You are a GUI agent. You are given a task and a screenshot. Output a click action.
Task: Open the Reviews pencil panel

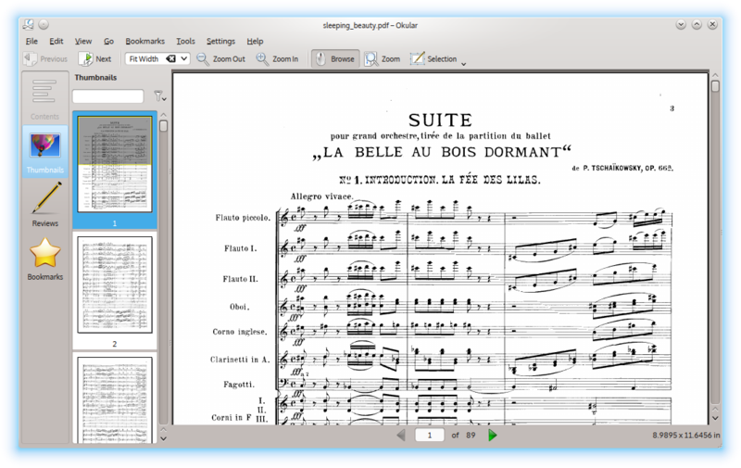pyautogui.click(x=44, y=205)
